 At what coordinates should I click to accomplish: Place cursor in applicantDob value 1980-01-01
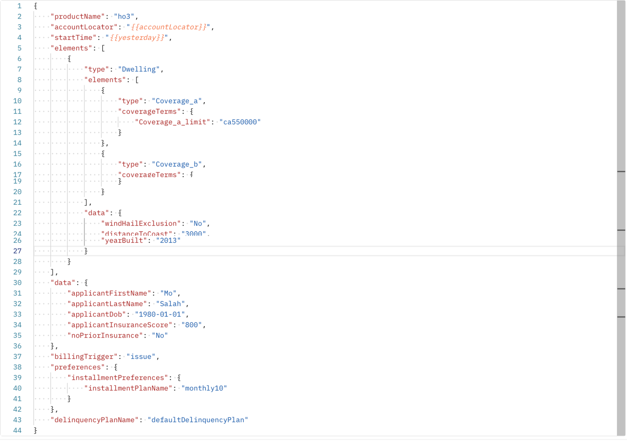click(160, 315)
